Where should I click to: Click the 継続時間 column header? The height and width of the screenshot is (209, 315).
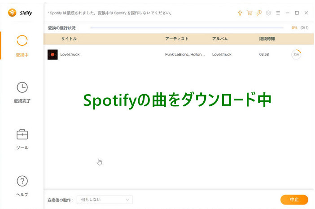267,39
